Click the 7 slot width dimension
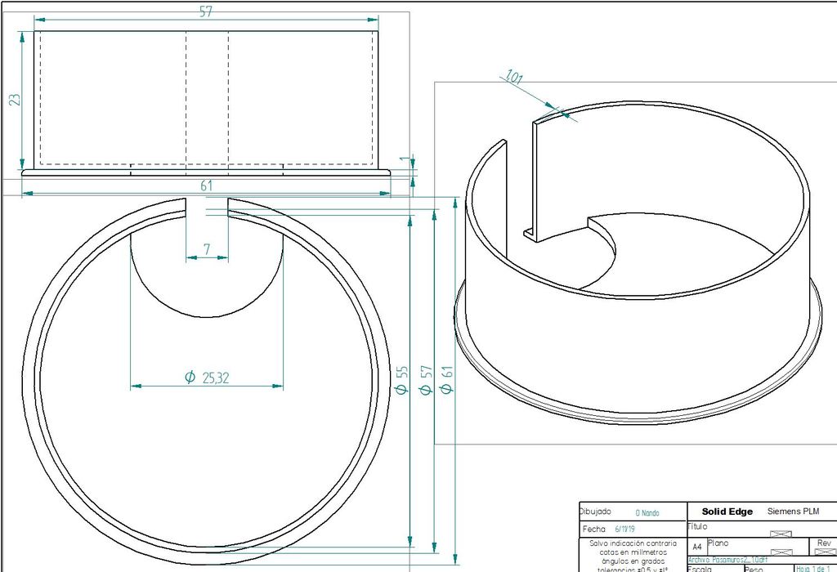The width and height of the screenshot is (837, 572). [207, 248]
